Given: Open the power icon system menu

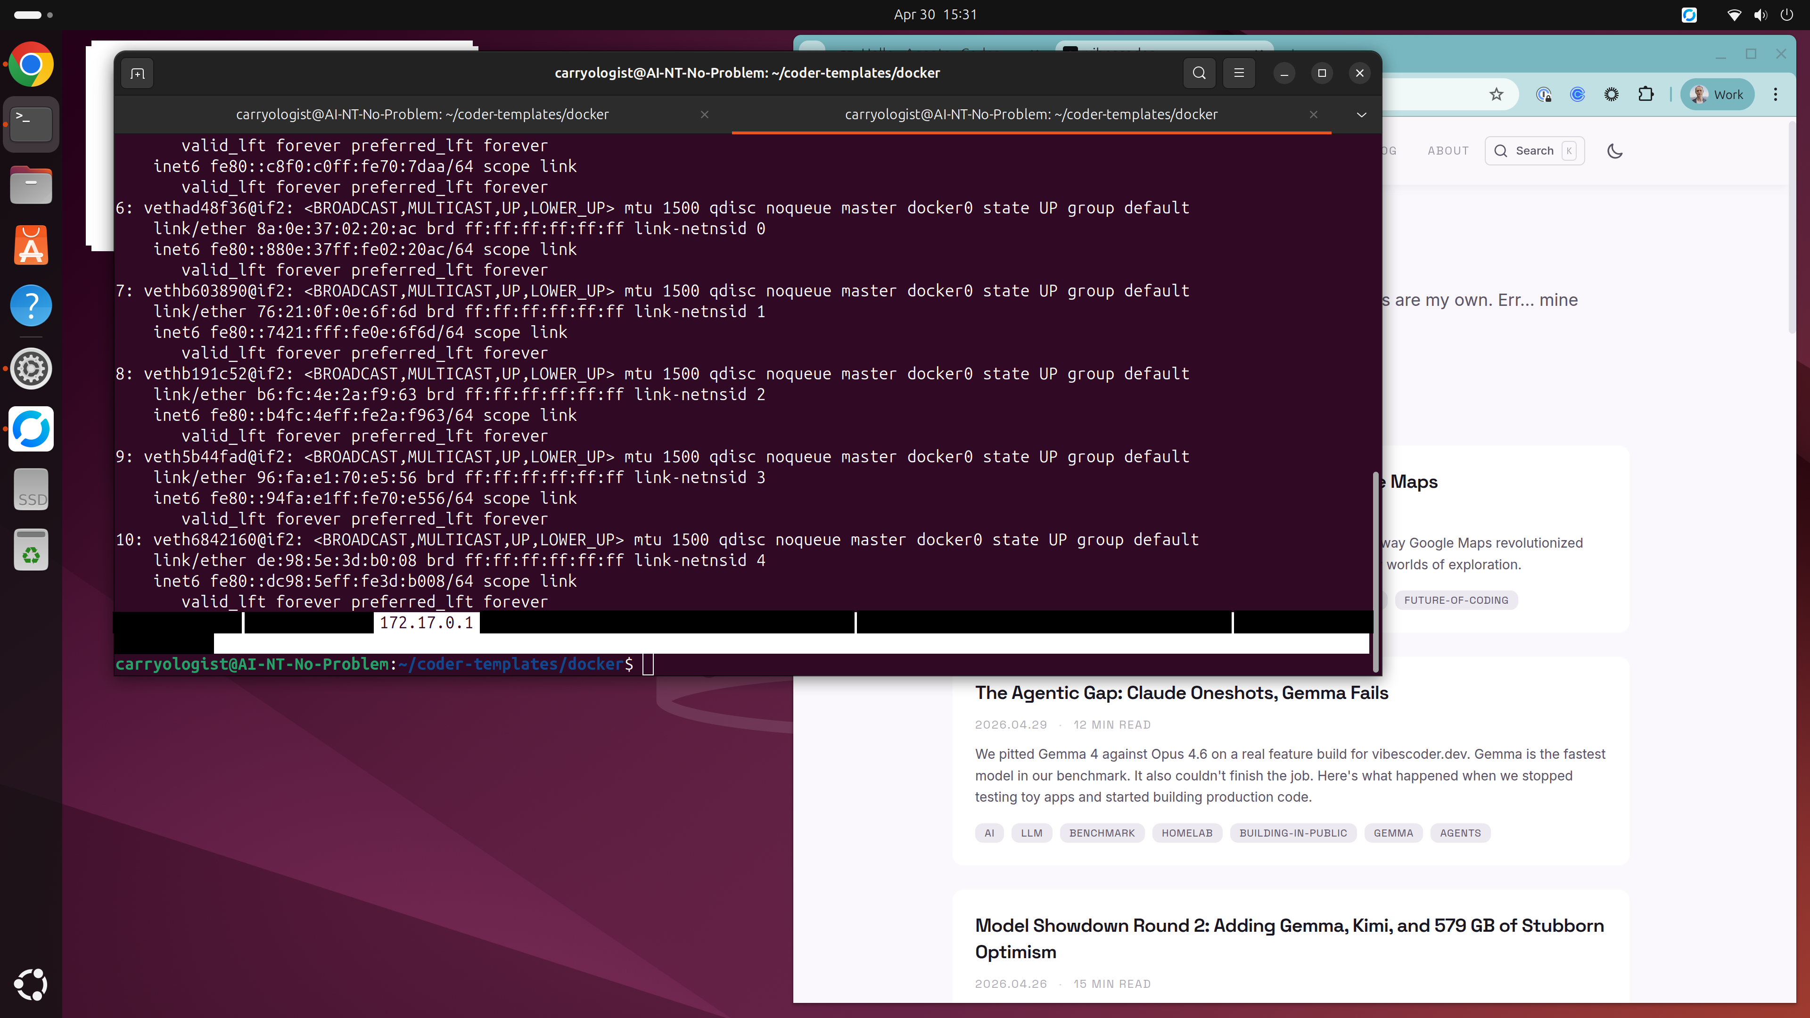Looking at the screenshot, I should (x=1787, y=15).
